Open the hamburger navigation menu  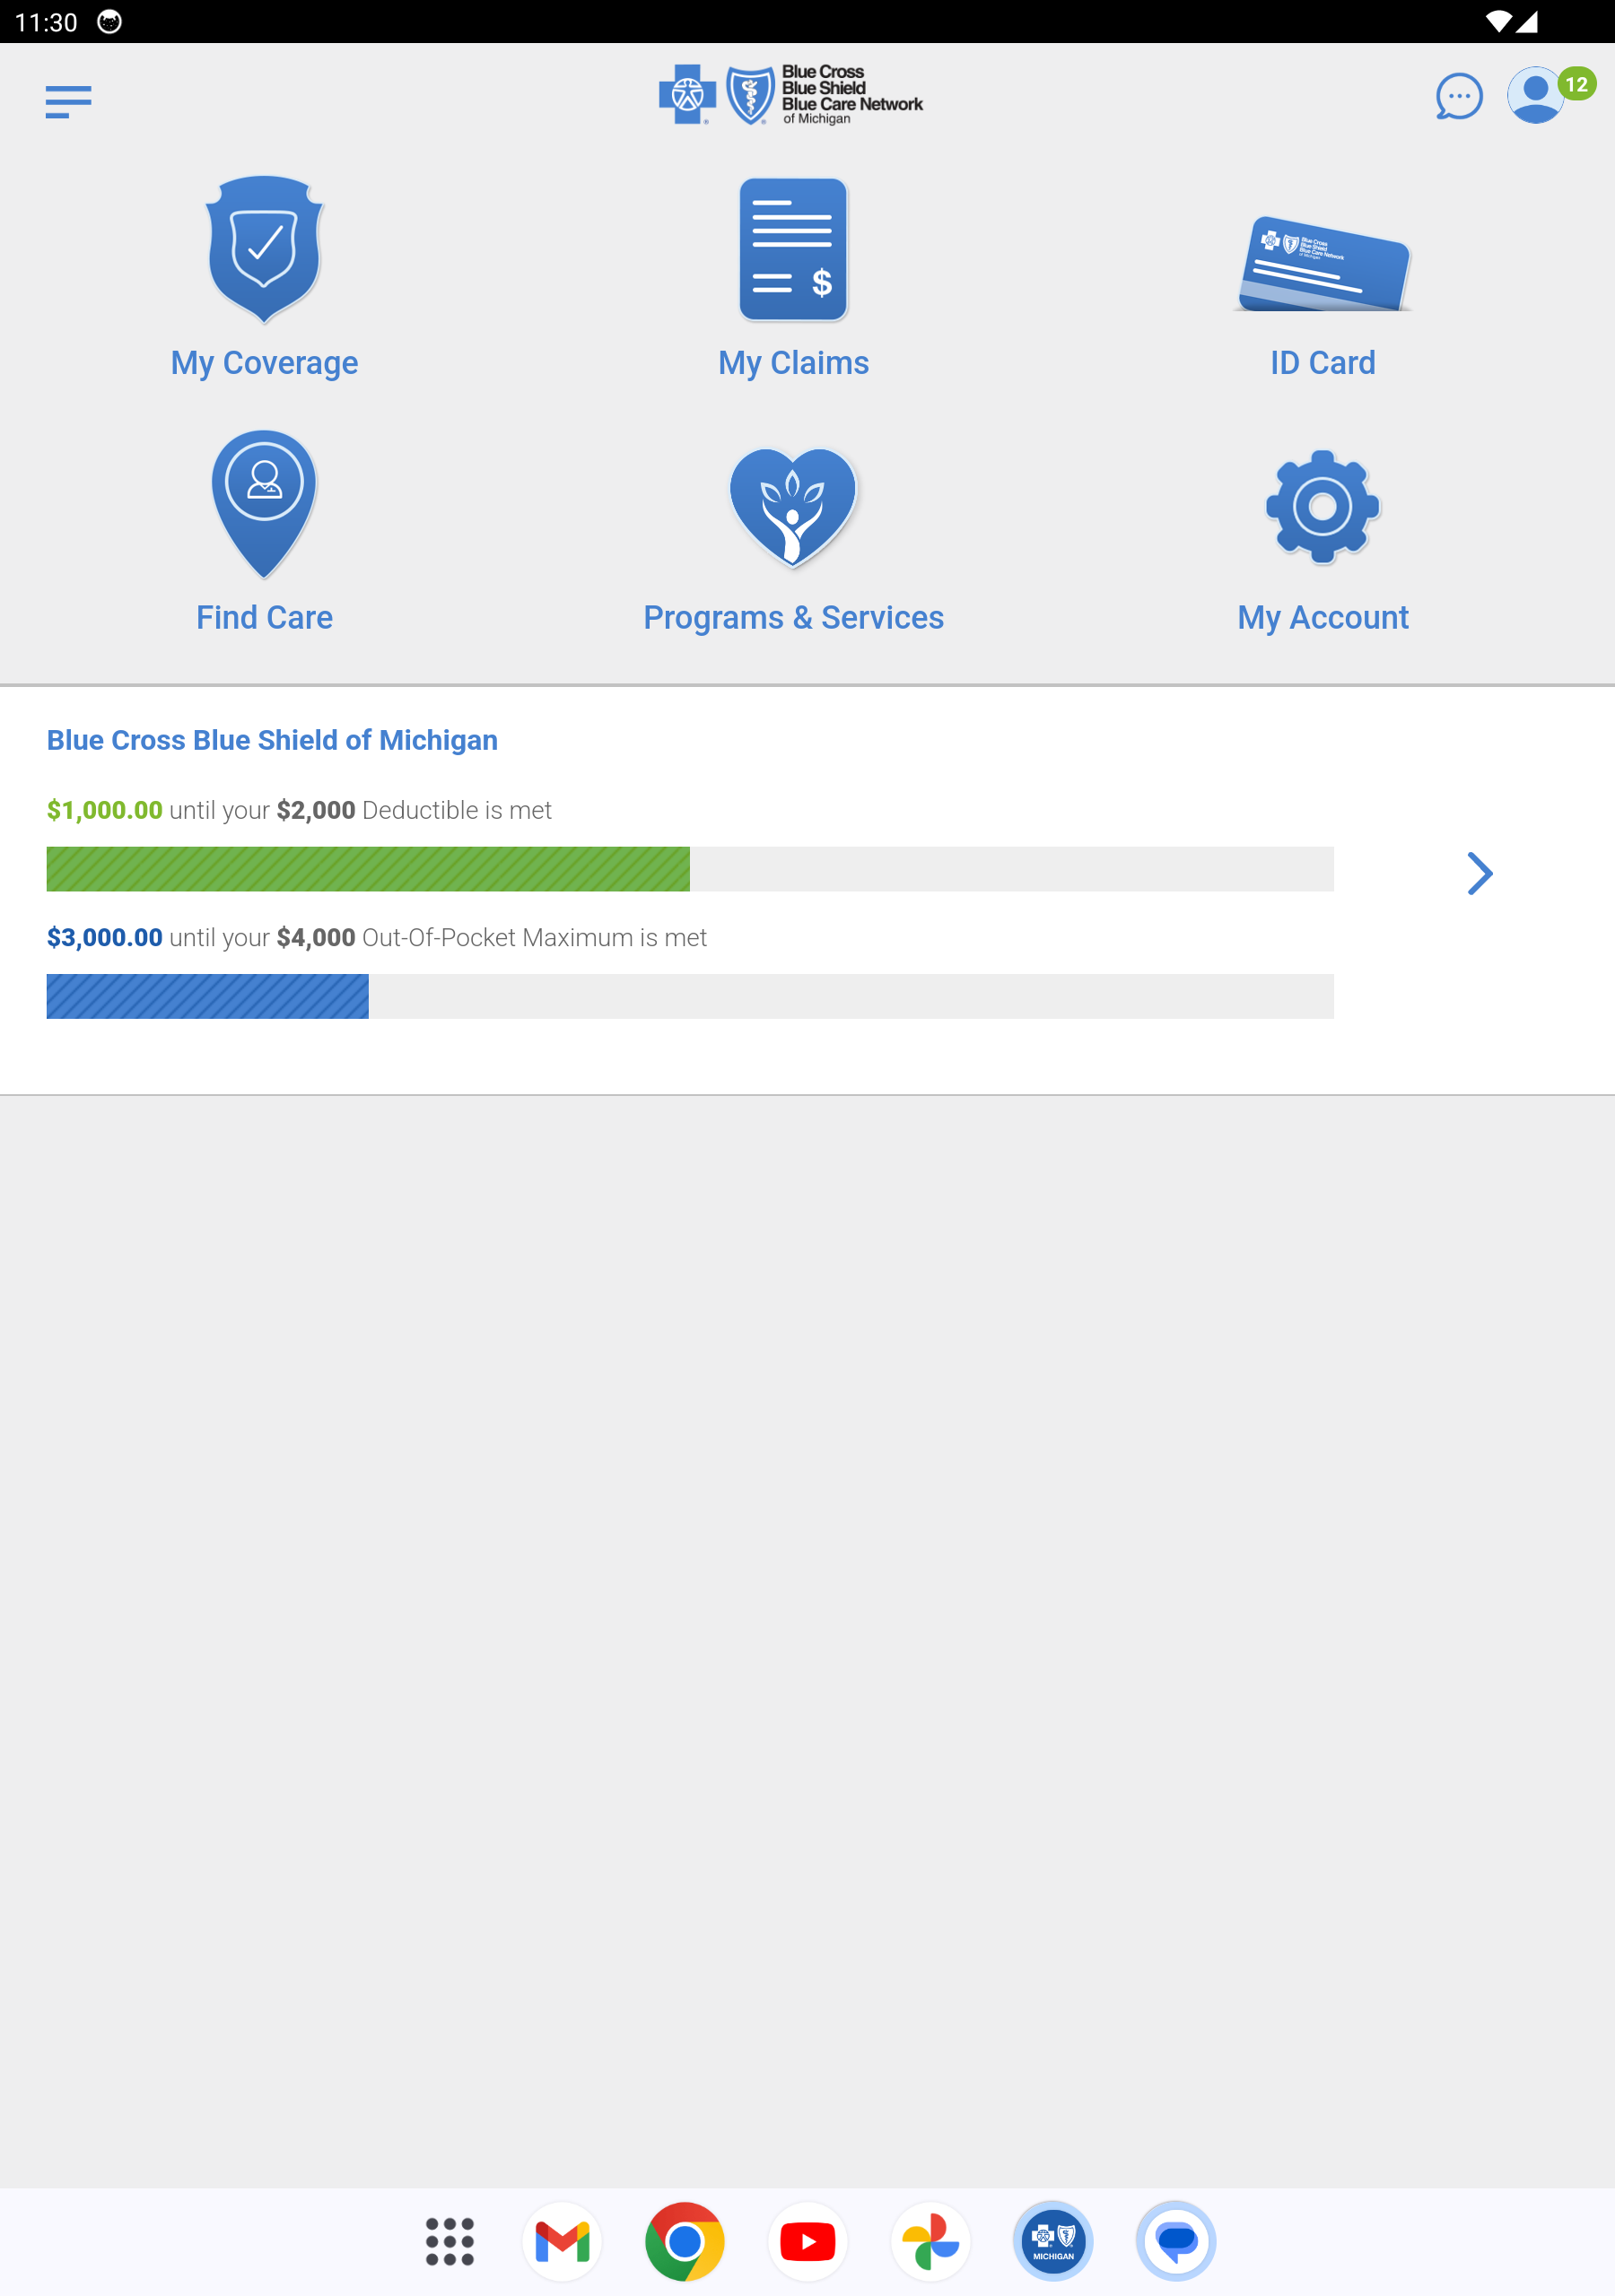coord(68,101)
